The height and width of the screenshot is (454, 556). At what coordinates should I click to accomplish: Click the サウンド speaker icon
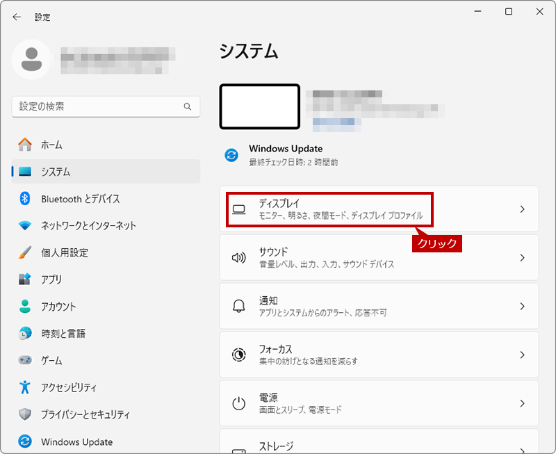(239, 257)
